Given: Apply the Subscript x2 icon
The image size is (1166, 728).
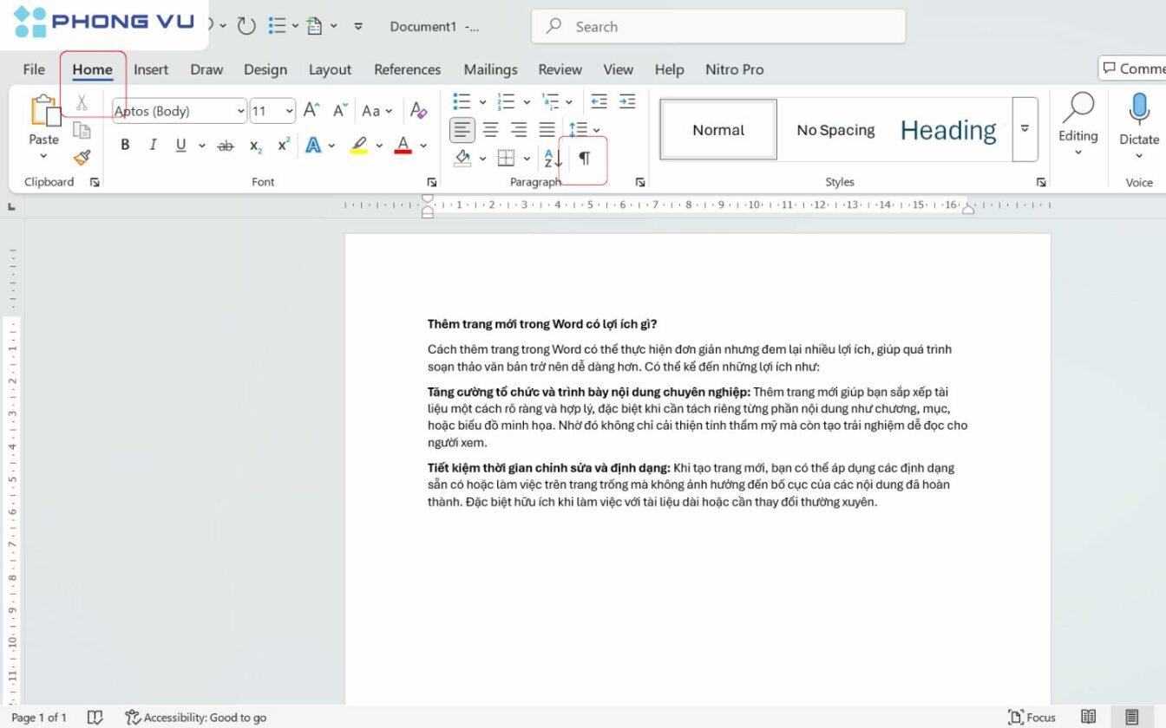Looking at the screenshot, I should [x=256, y=146].
